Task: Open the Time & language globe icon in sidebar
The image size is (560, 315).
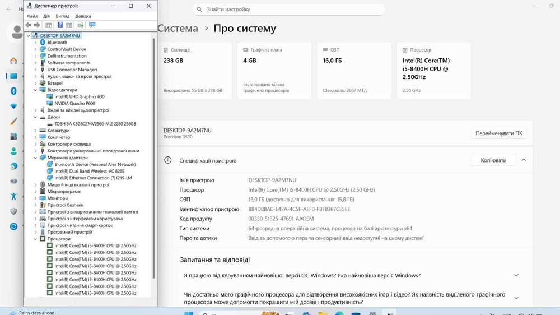Action: point(13,166)
